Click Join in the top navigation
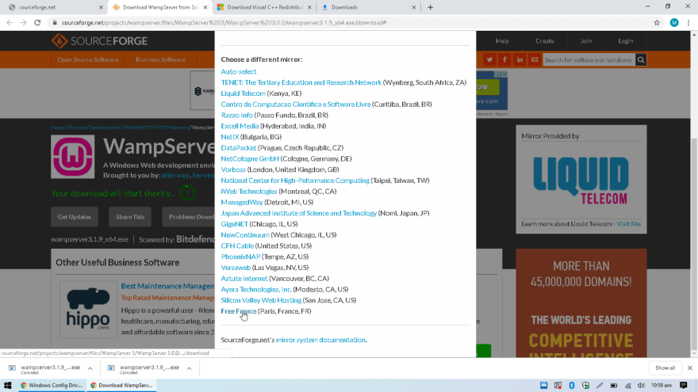698x392 pixels. click(586, 41)
